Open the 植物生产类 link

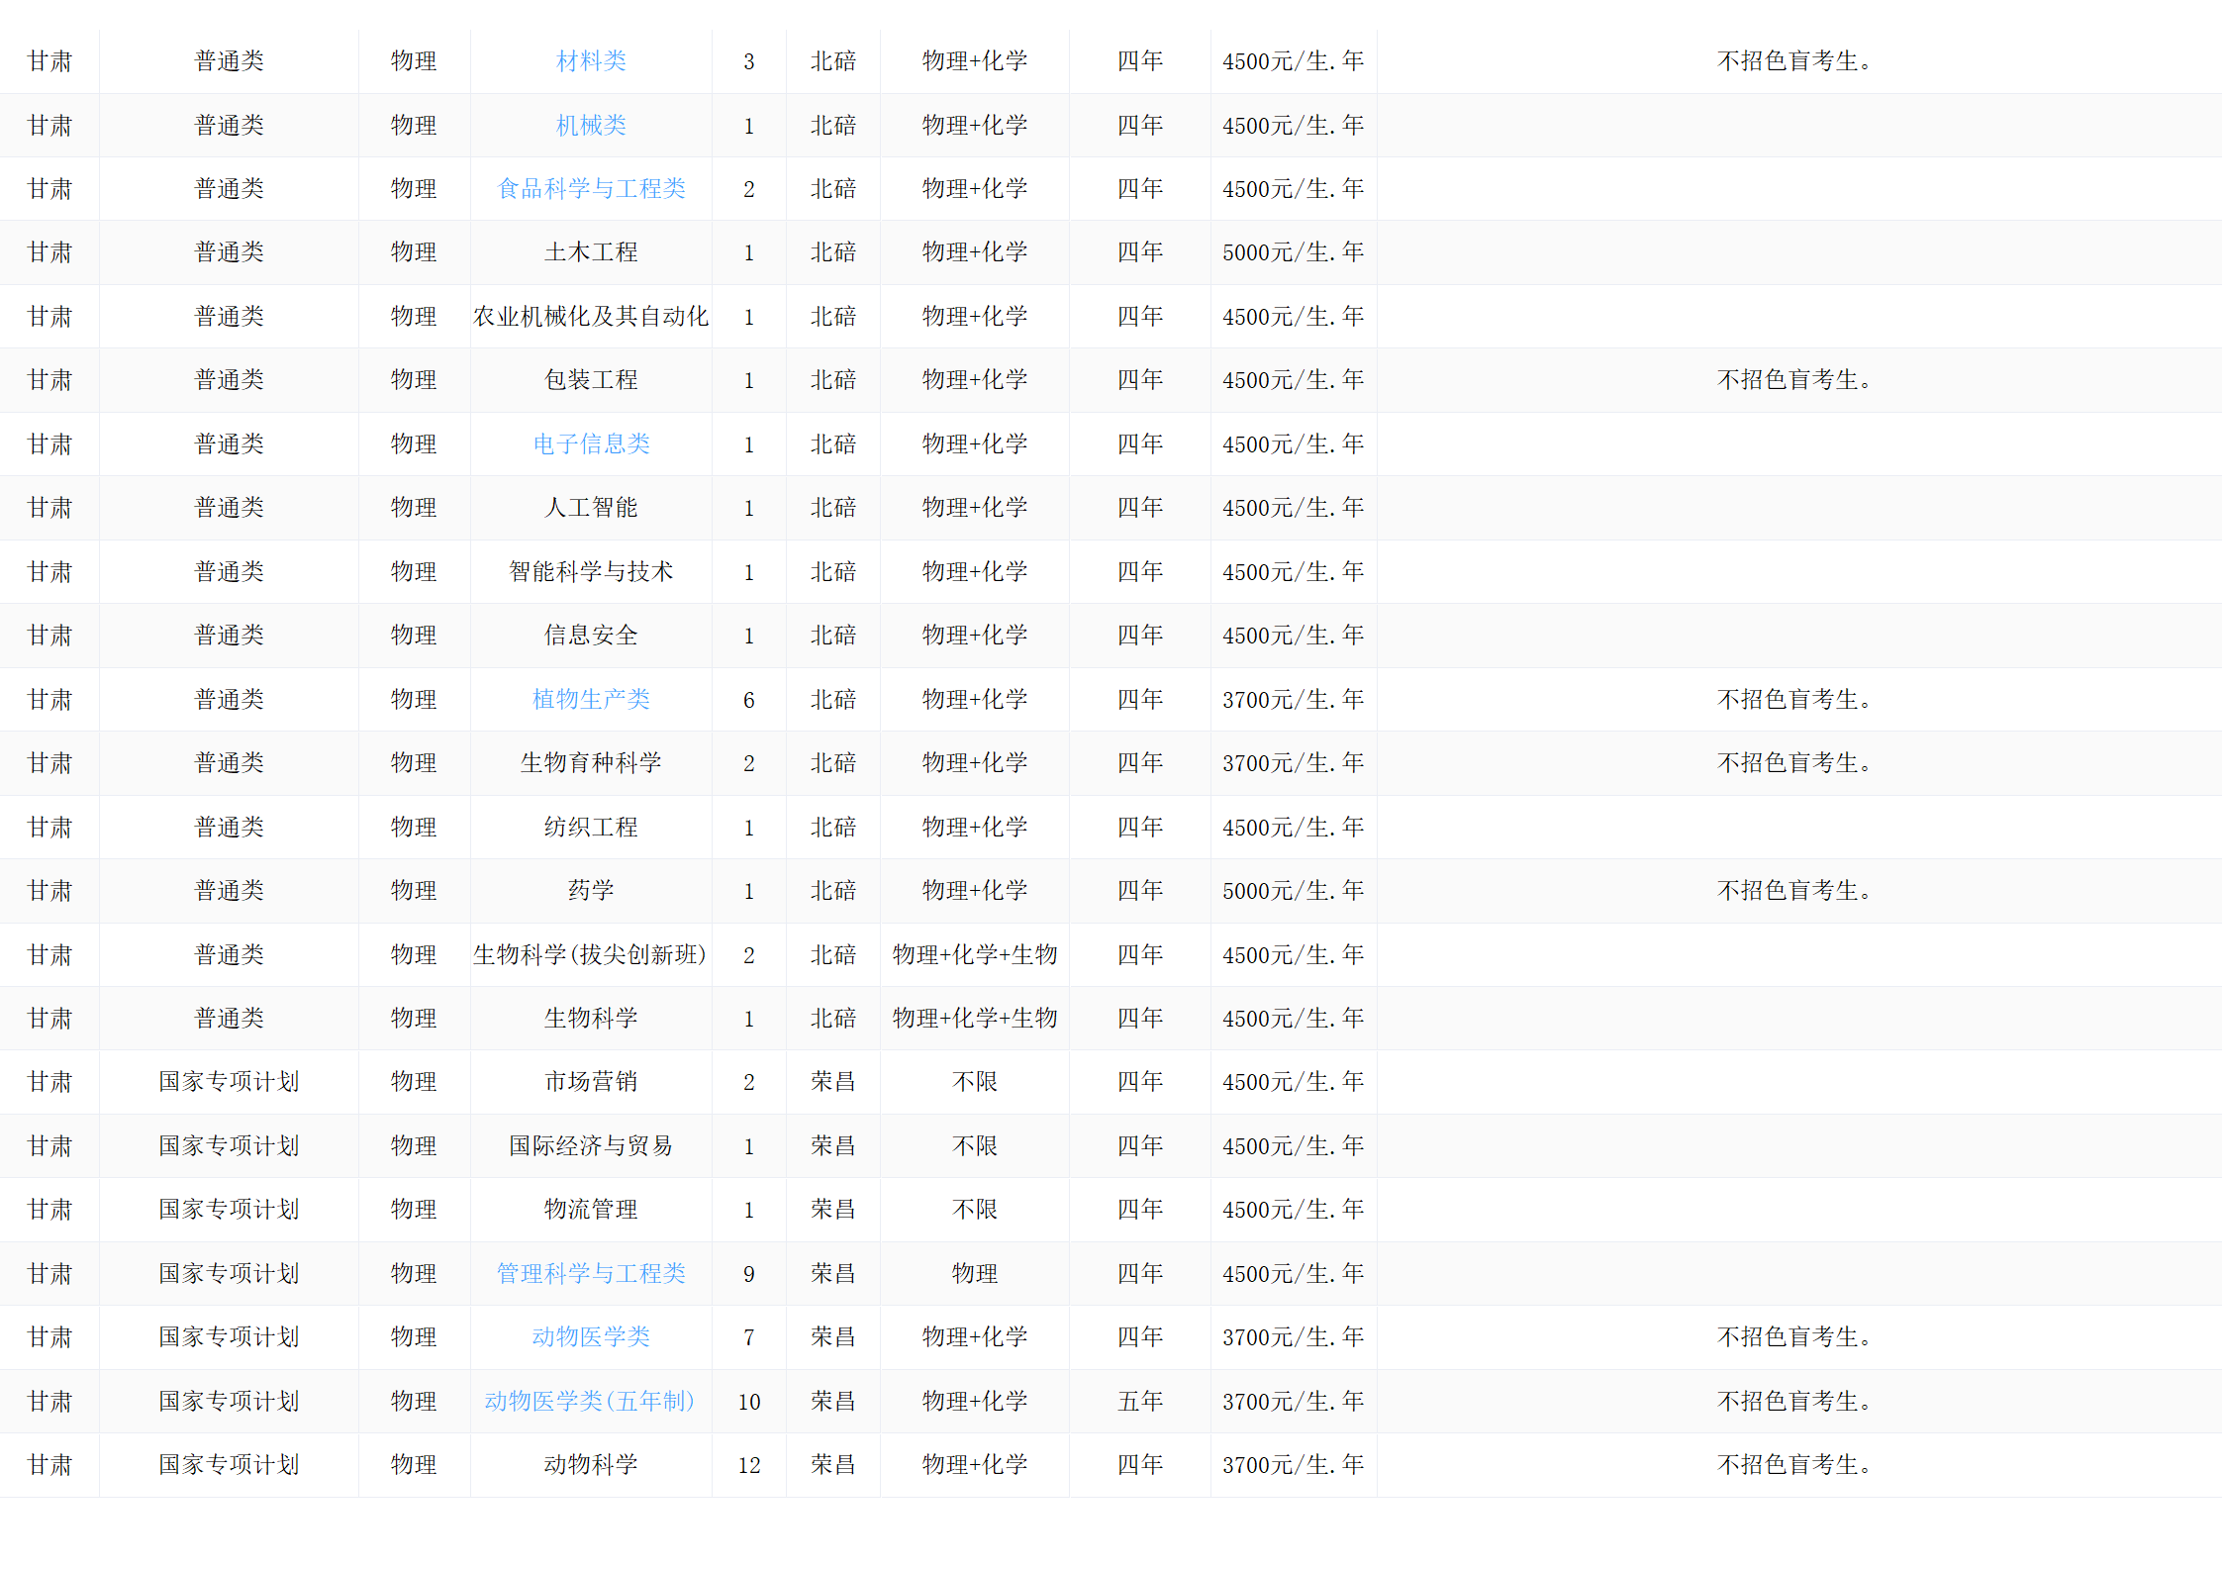591,700
